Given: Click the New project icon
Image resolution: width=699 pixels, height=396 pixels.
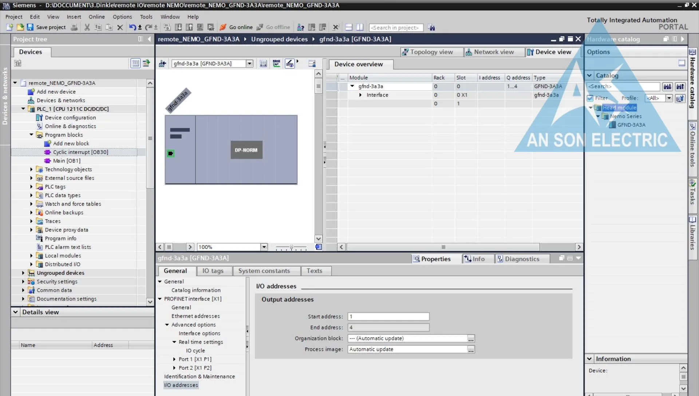Looking at the screenshot, I should (x=10, y=27).
